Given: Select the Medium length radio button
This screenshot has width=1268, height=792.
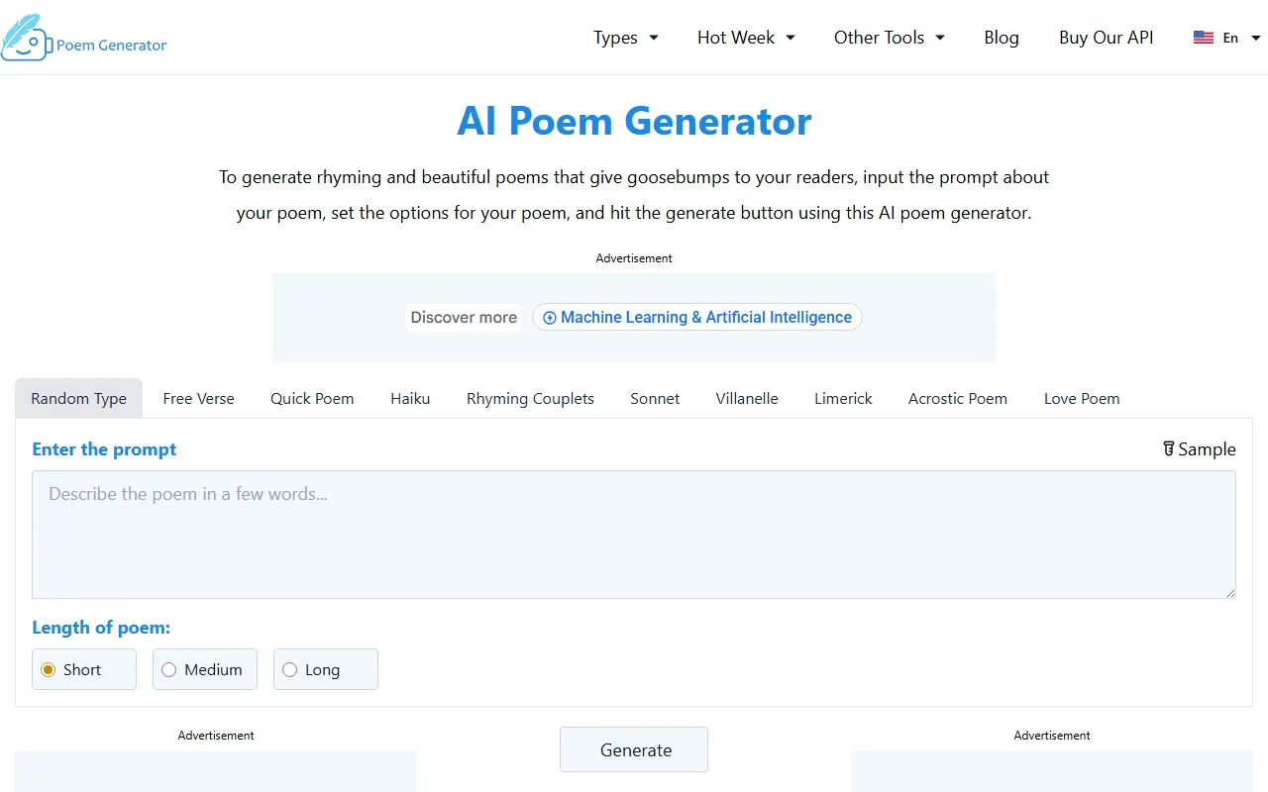Looking at the screenshot, I should coord(168,670).
